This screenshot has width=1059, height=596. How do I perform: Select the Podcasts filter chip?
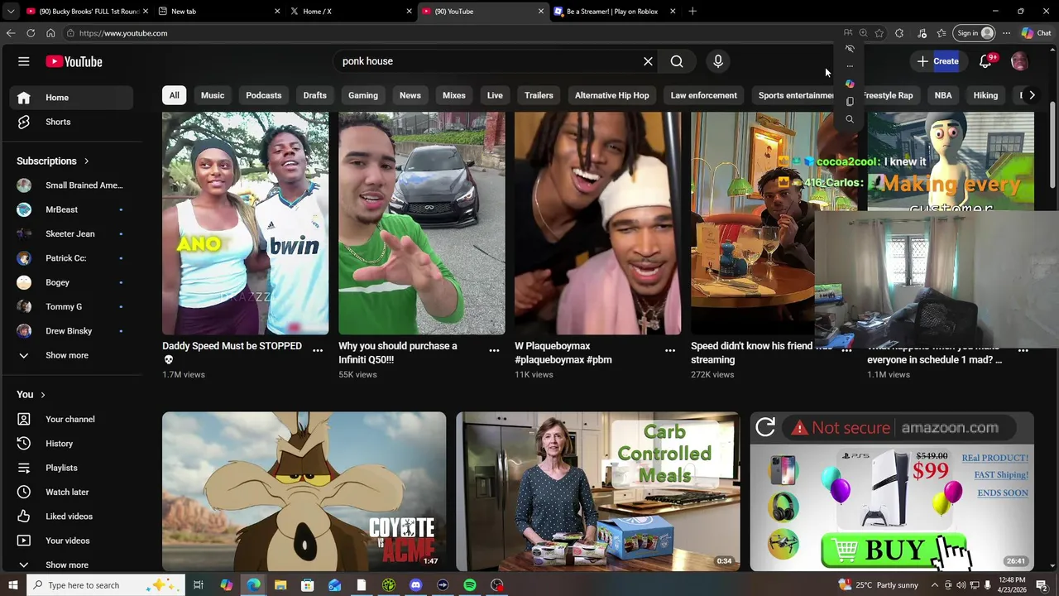[264, 95]
